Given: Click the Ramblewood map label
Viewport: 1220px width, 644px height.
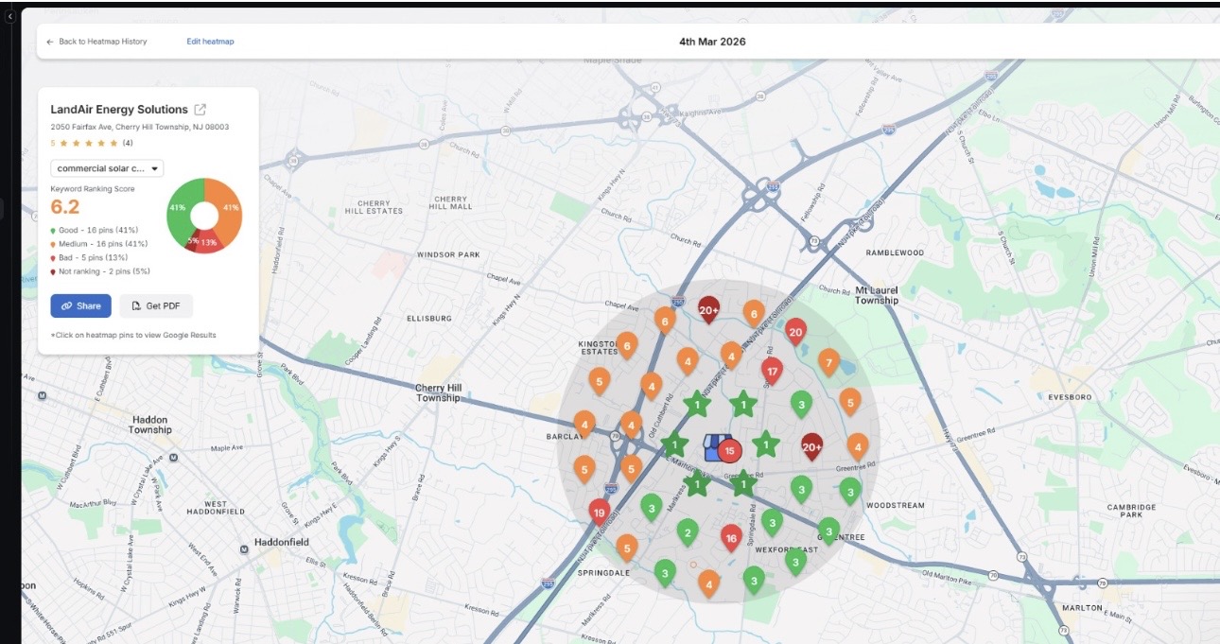Looking at the screenshot, I should [x=896, y=253].
